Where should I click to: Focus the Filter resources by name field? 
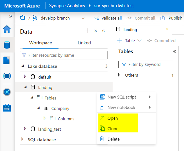(64, 55)
